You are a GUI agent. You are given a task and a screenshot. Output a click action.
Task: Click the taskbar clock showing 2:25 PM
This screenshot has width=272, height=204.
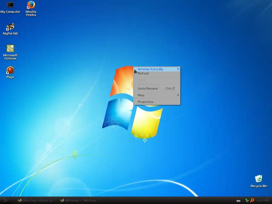tap(262, 200)
